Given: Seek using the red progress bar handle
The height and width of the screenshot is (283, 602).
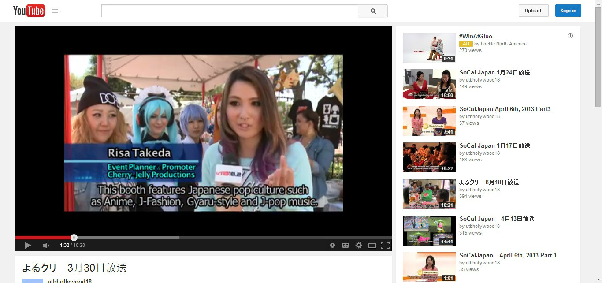Looking at the screenshot, I should (x=74, y=238).
